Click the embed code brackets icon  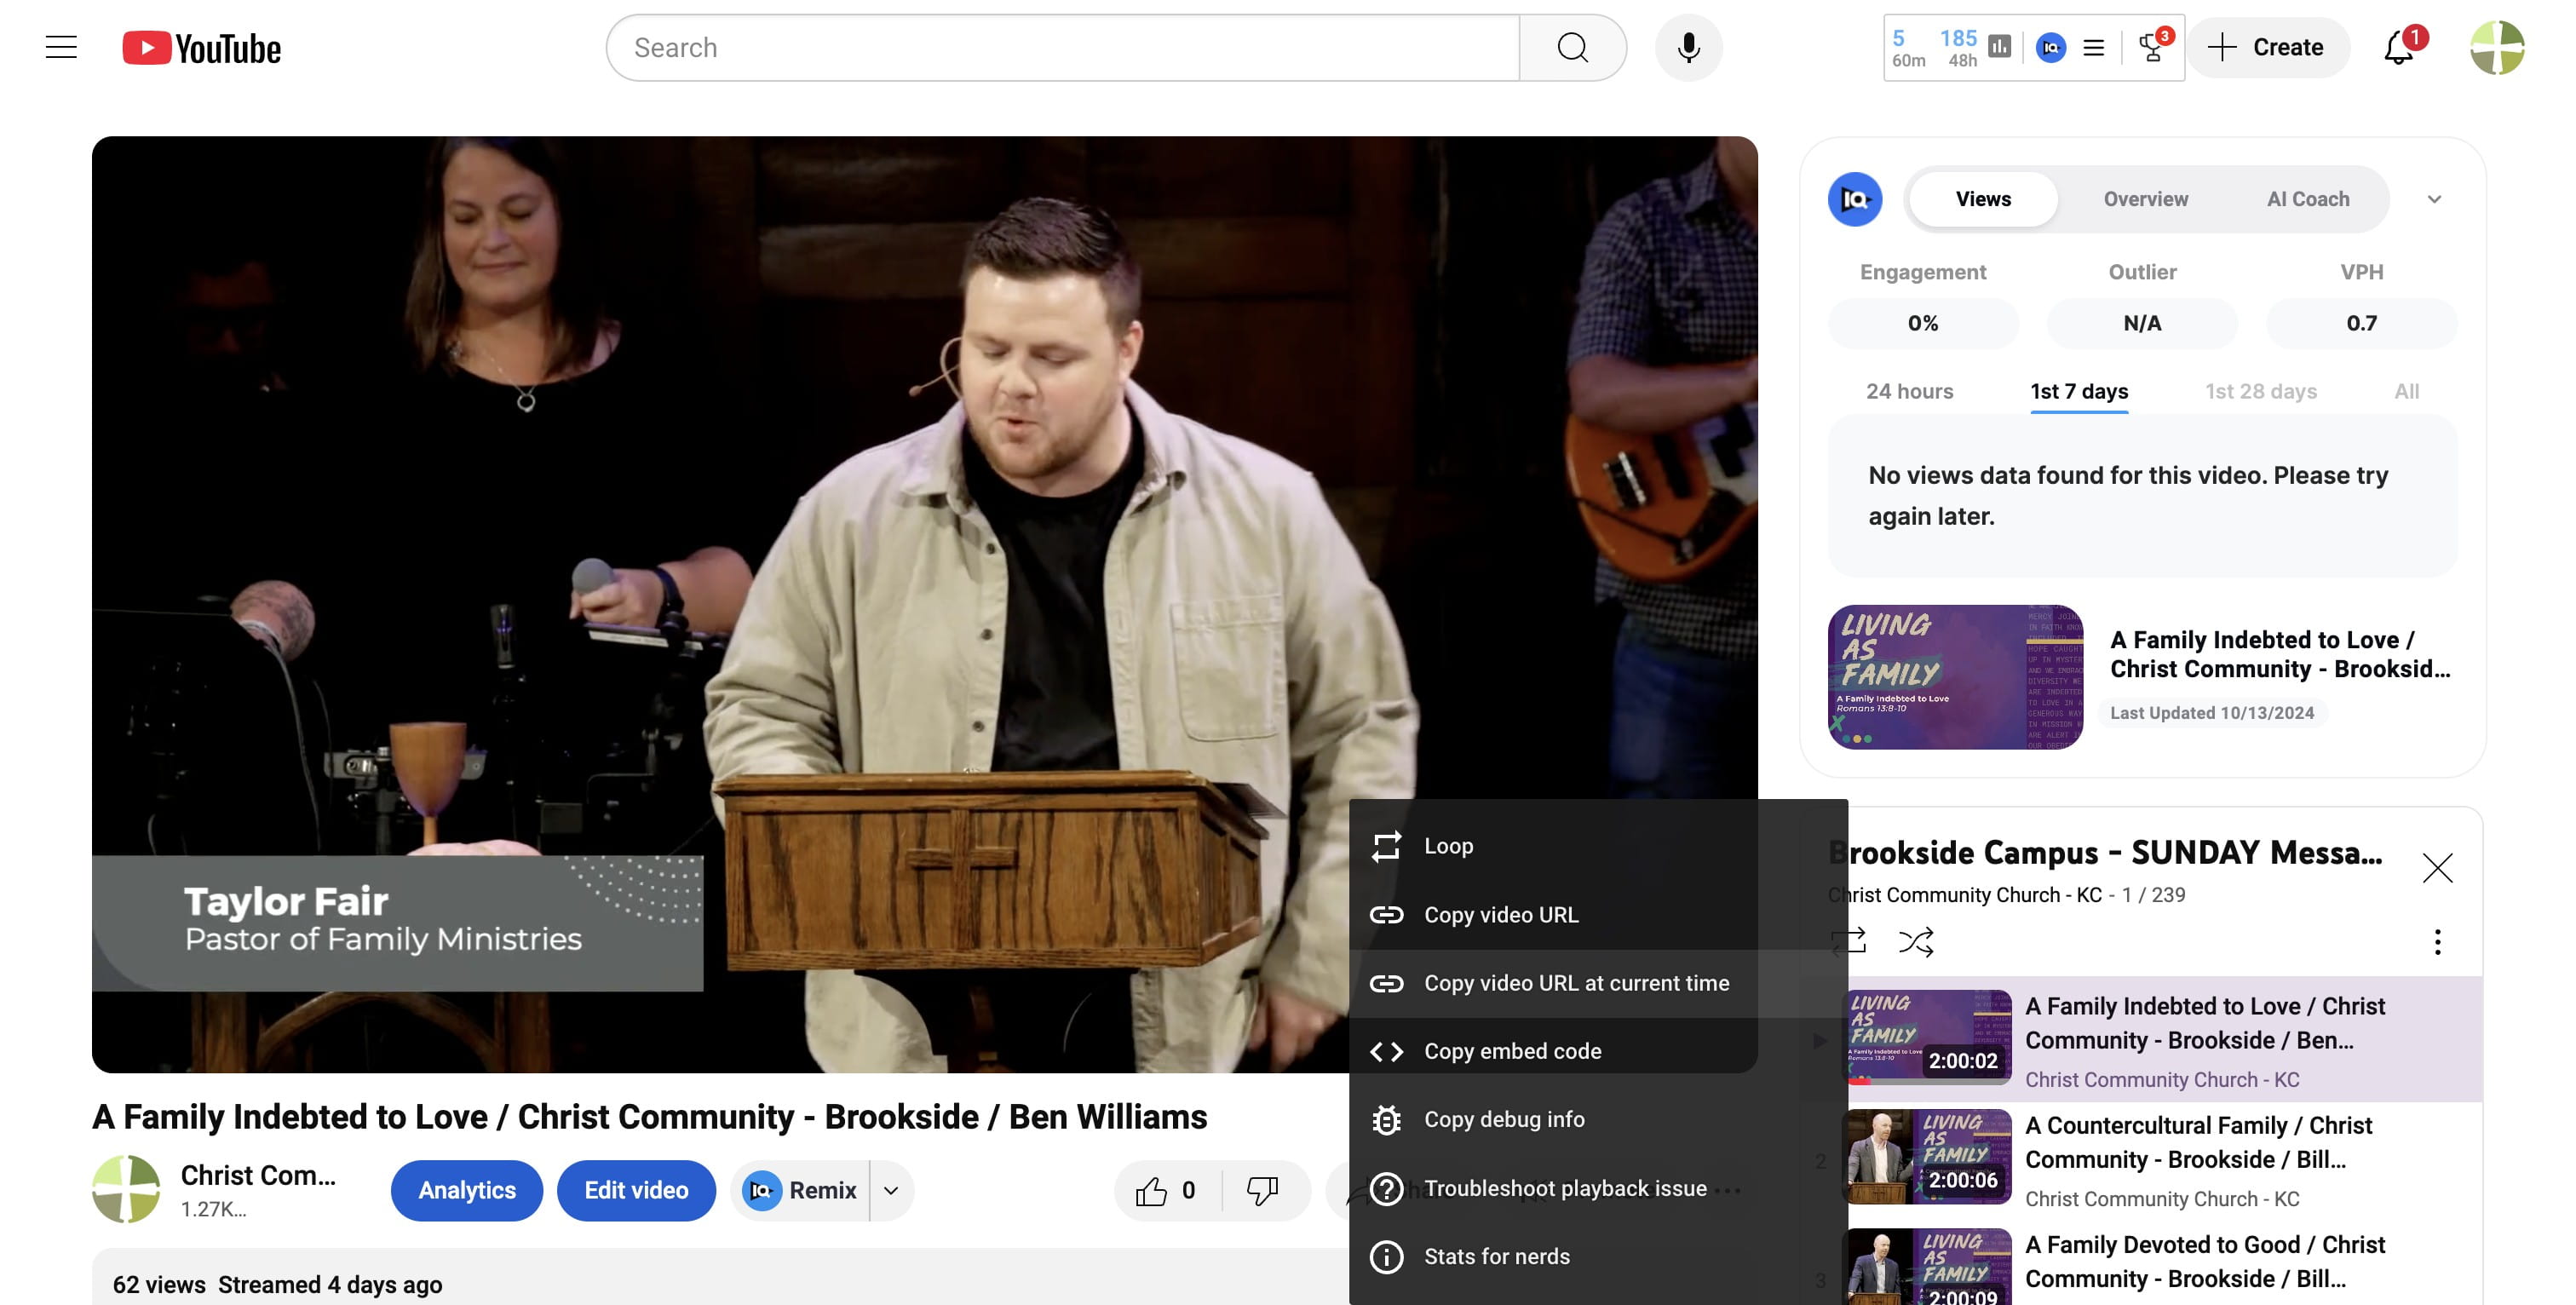1386,1051
